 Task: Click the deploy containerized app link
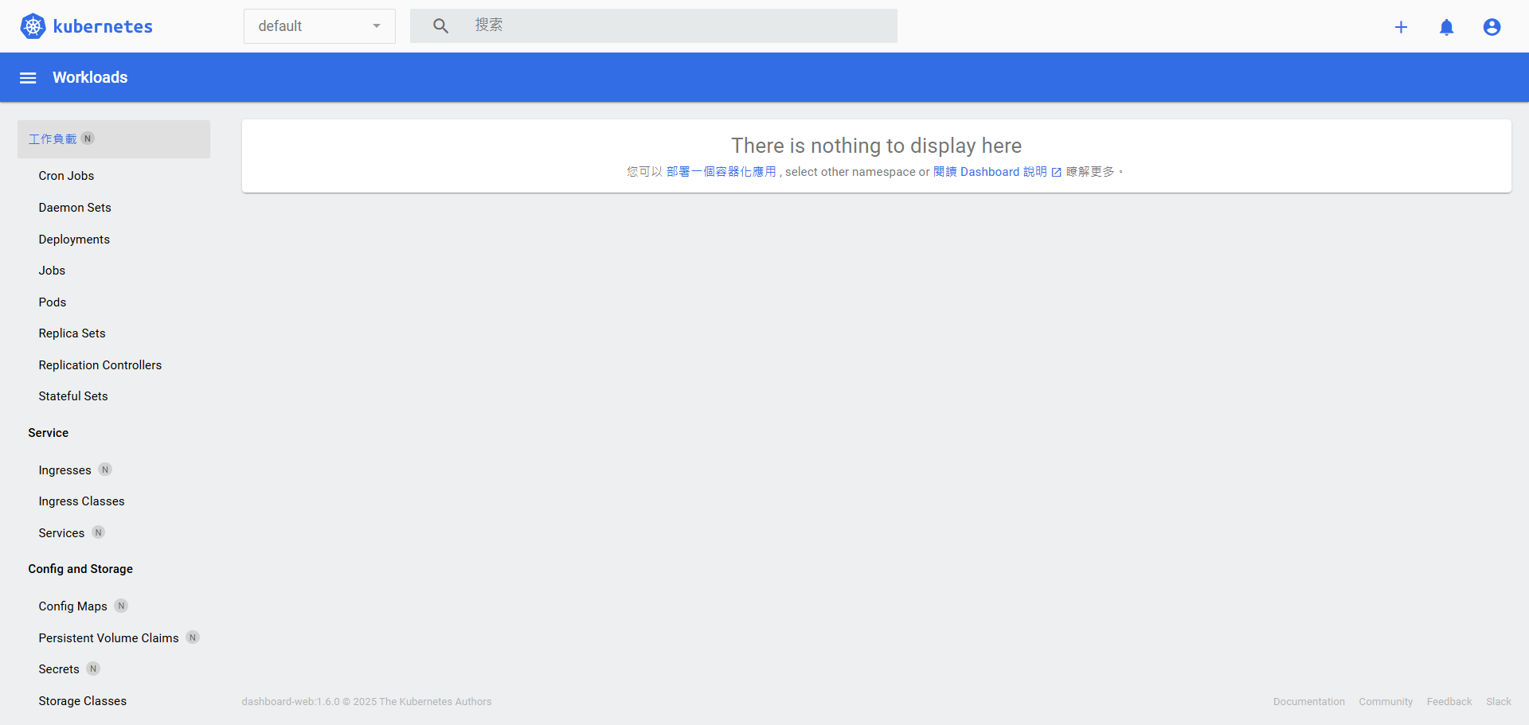(721, 172)
